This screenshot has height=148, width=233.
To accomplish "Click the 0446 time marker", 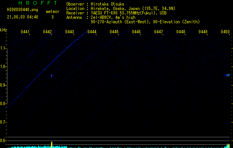I will [136, 32].
